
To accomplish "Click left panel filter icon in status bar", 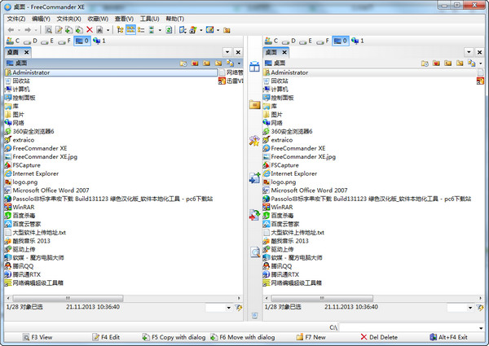I will click(239, 308).
